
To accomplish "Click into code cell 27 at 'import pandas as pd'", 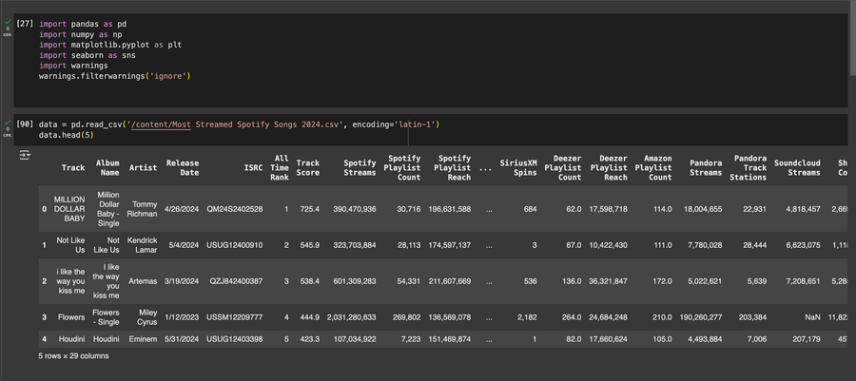I will pos(83,25).
